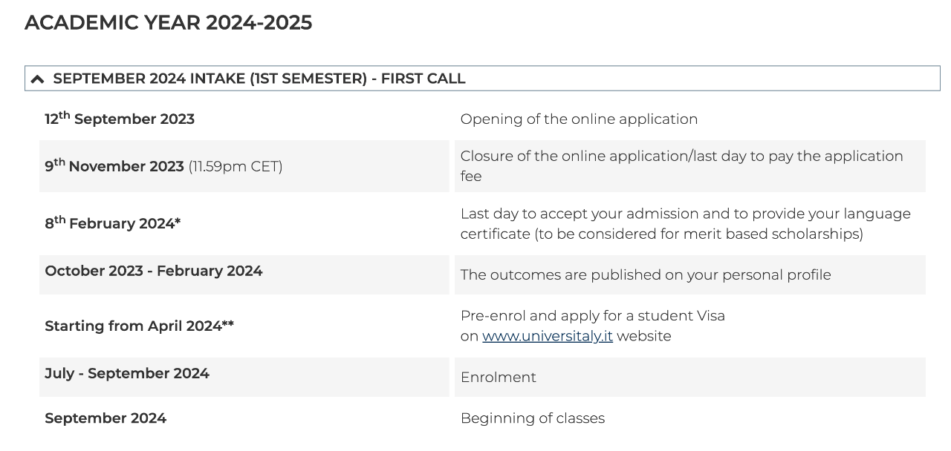
Task: Open the www.universitaly.it link
Action: [548, 336]
